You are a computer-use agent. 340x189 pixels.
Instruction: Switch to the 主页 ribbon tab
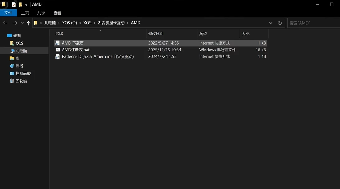point(25,13)
